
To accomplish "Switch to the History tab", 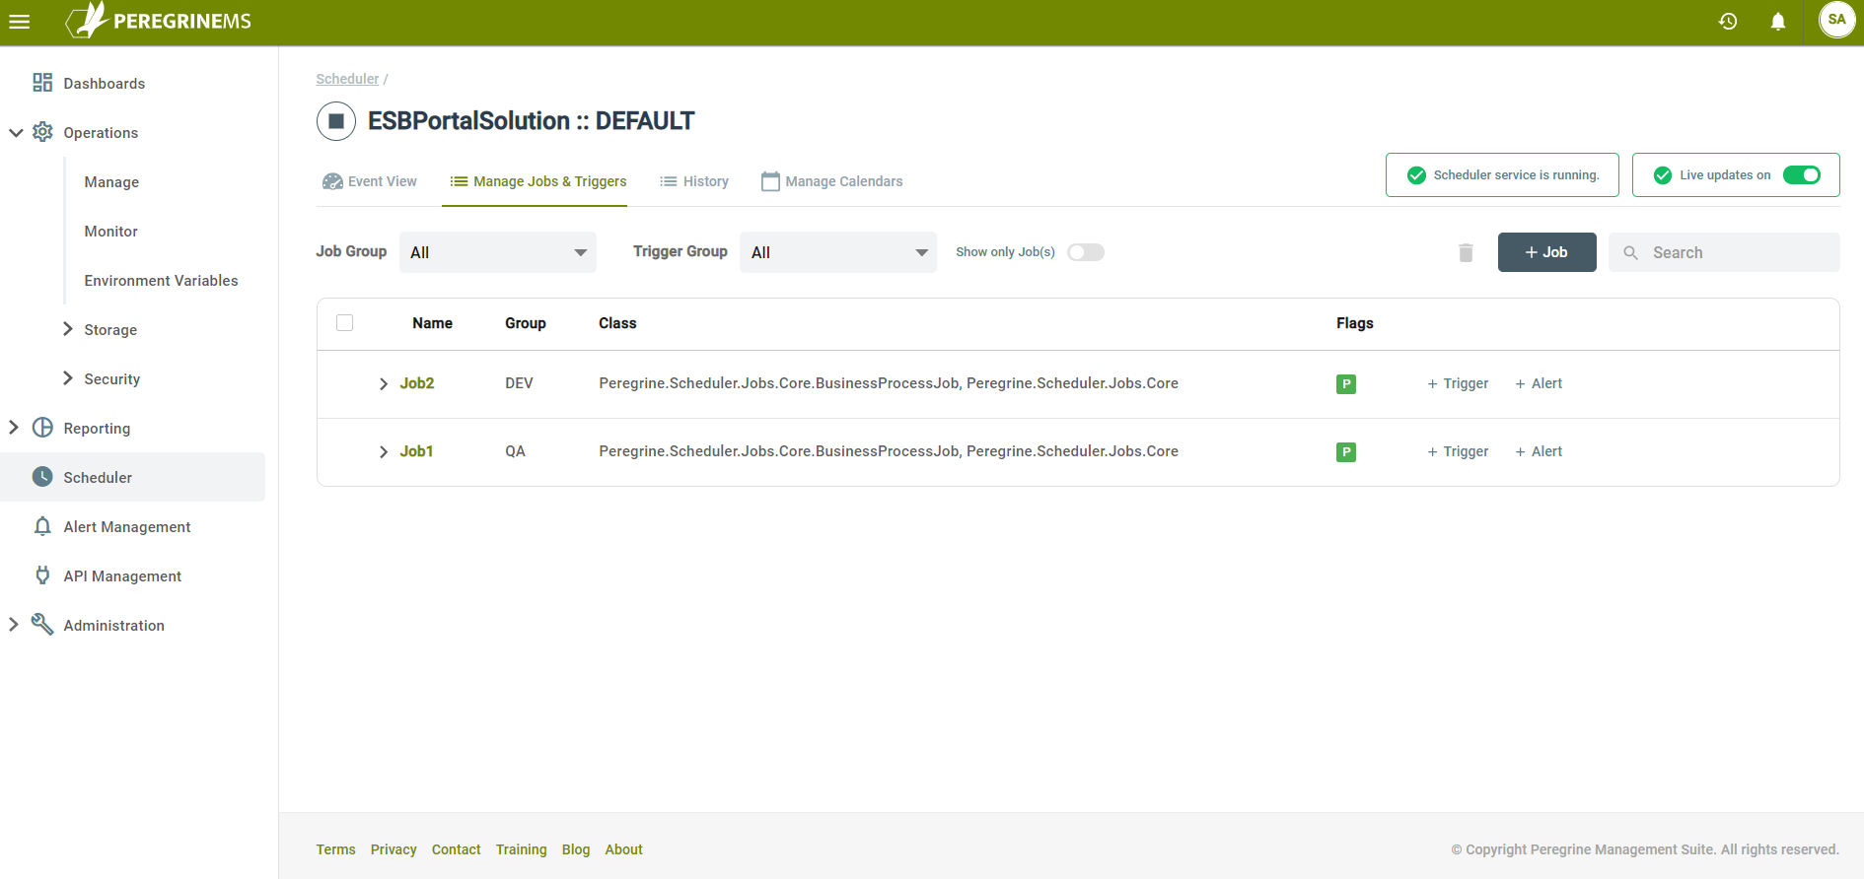I will pos(694,181).
